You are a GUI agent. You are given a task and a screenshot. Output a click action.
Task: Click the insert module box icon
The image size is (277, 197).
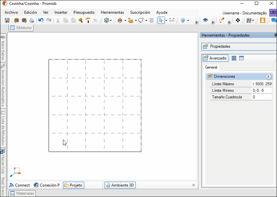[x=120, y=20]
